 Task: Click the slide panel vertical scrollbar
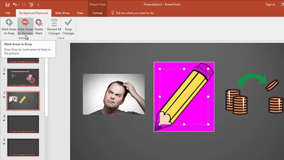point(46,87)
